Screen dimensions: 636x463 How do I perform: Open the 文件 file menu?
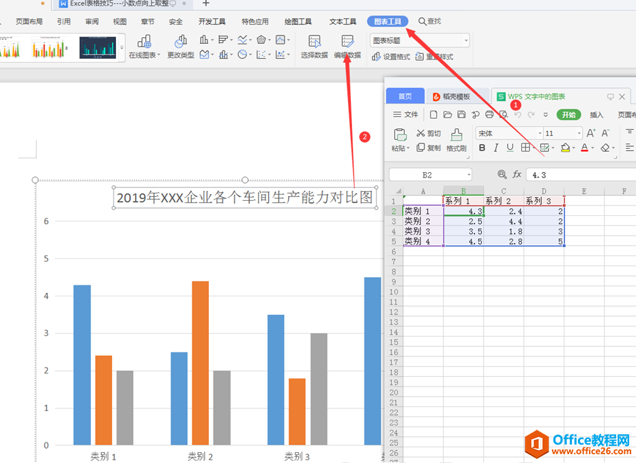pos(405,115)
